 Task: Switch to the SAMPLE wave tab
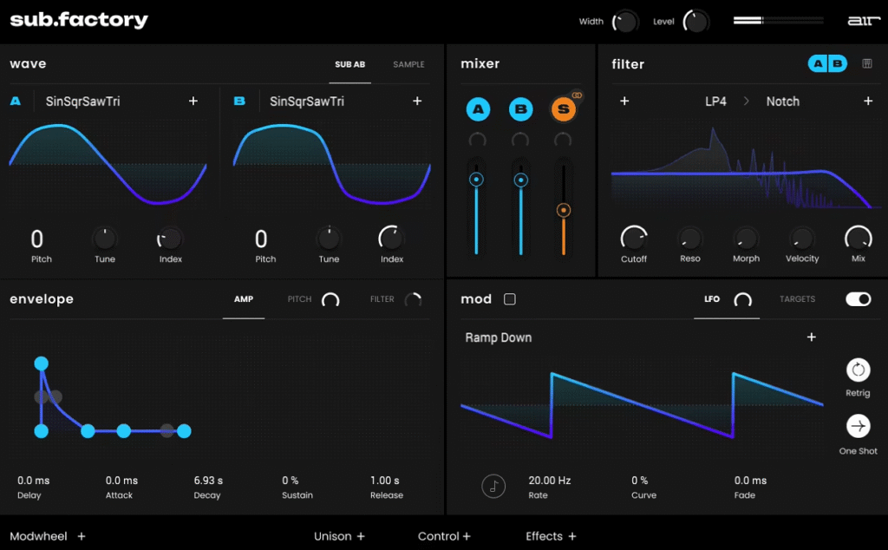pyautogui.click(x=408, y=64)
